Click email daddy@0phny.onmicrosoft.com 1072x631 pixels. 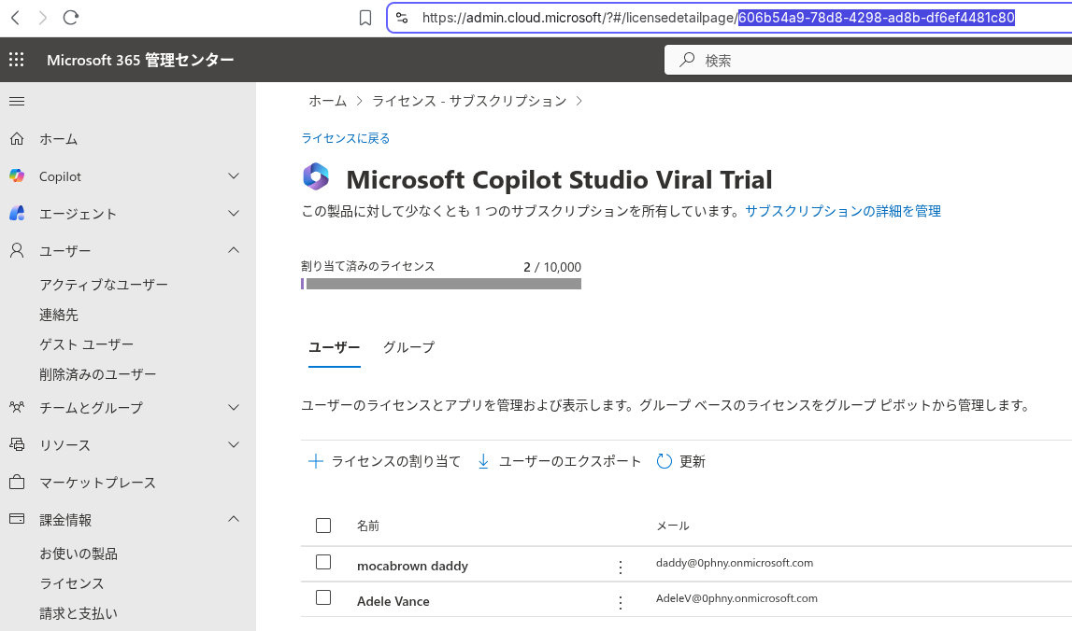(735, 563)
